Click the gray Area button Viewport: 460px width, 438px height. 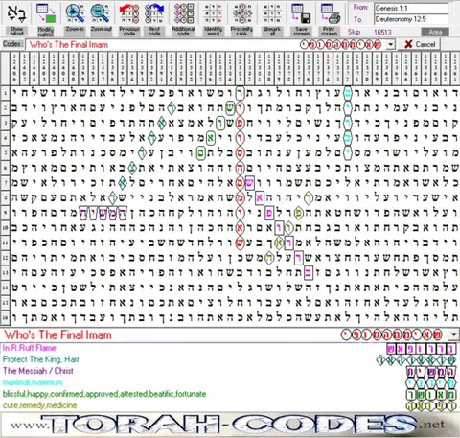[435, 32]
